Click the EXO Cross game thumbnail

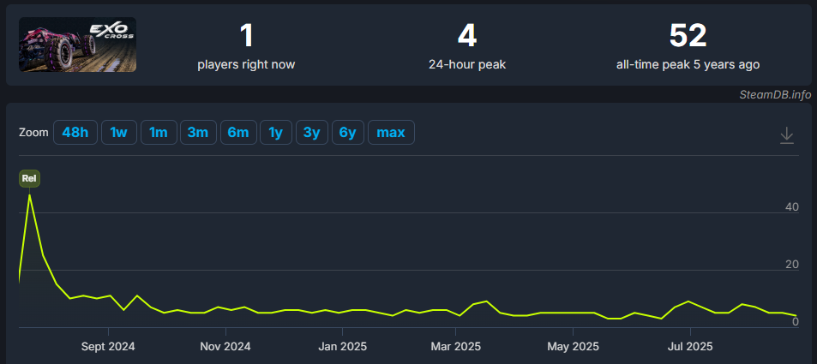point(78,45)
